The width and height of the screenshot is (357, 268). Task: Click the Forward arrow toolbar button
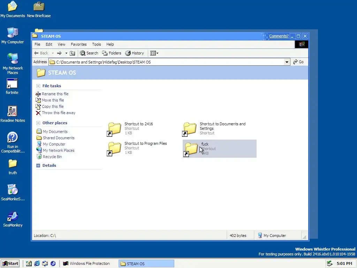(59, 53)
